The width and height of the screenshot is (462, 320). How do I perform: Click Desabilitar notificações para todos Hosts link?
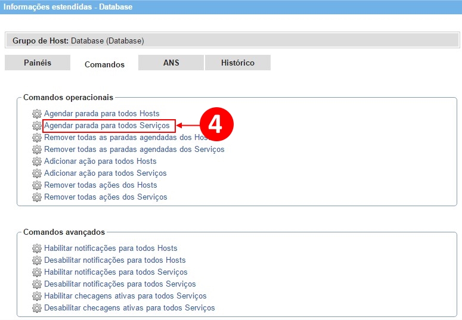tap(114, 260)
